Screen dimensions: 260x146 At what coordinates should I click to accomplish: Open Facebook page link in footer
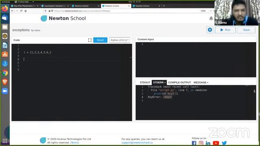(194, 143)
